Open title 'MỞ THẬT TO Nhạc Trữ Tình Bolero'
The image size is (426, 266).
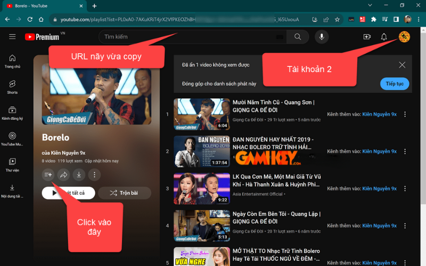[x=276, y=255]
